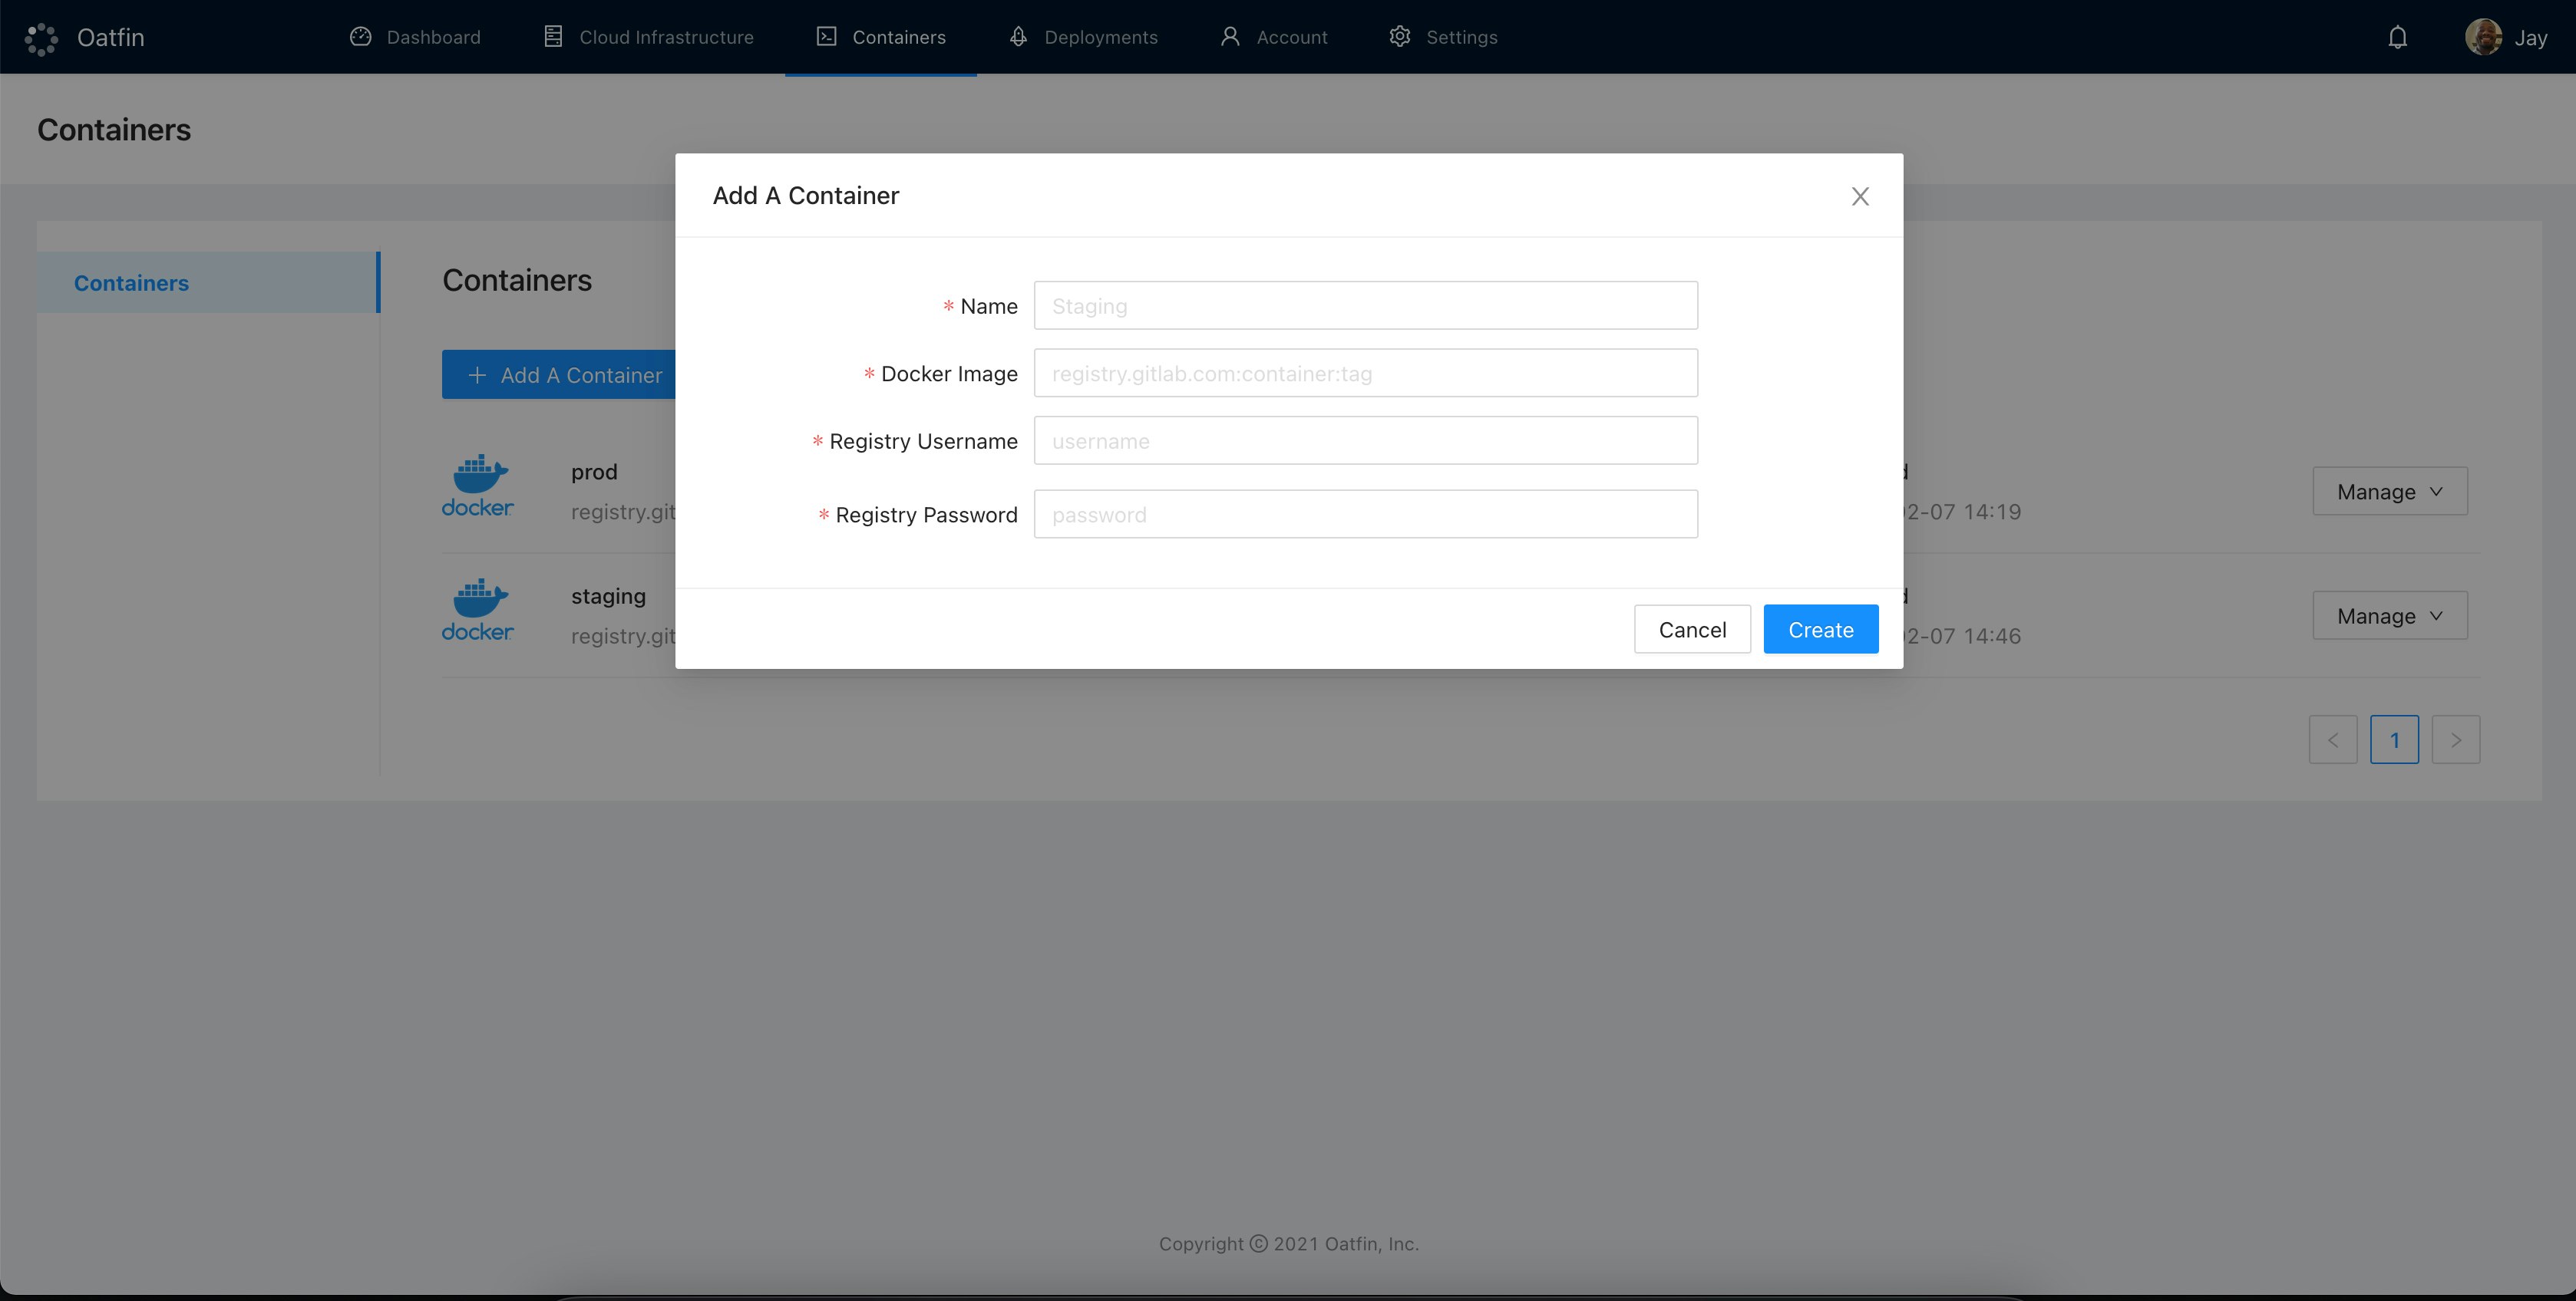The height and width of the screenshot is (1301, 2576).
Task: Open the notifications bell
Action: click(2397, 38)
